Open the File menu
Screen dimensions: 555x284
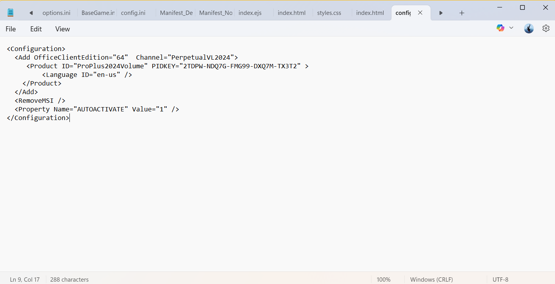[11, 29]
